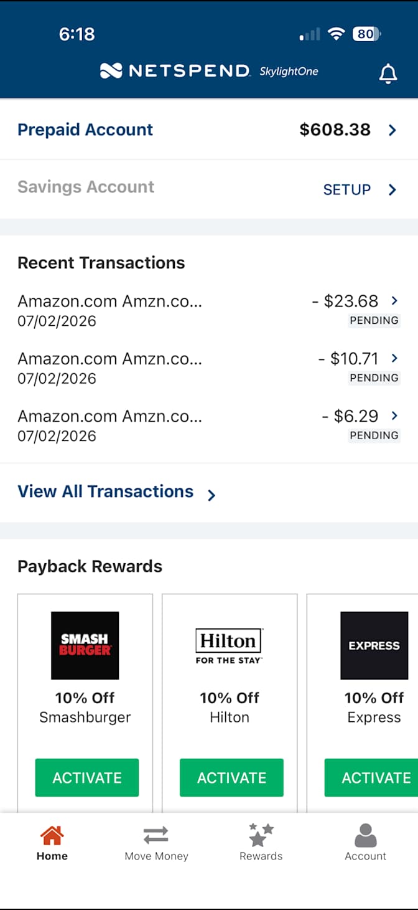The height and width of the screenshot is (910, 418).
Task: Activate the Hilton 10% Off reward
Action: [x=231, y=777]
